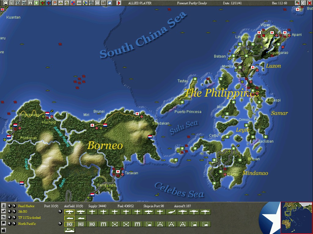Screen dimensions: 313x234
Task: Click the 5th BG air group name
Action: [x=23, y=211]
